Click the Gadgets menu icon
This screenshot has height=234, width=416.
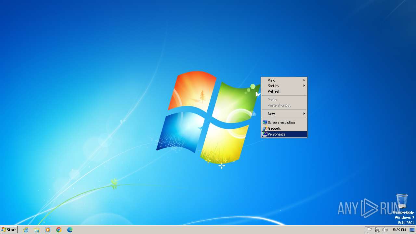tap(265, 128)
